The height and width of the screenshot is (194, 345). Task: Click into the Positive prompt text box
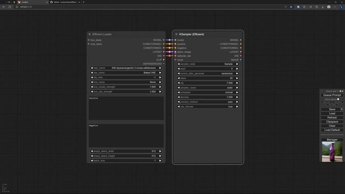126,108
